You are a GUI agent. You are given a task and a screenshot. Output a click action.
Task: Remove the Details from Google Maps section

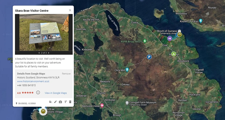coord(66,74)
